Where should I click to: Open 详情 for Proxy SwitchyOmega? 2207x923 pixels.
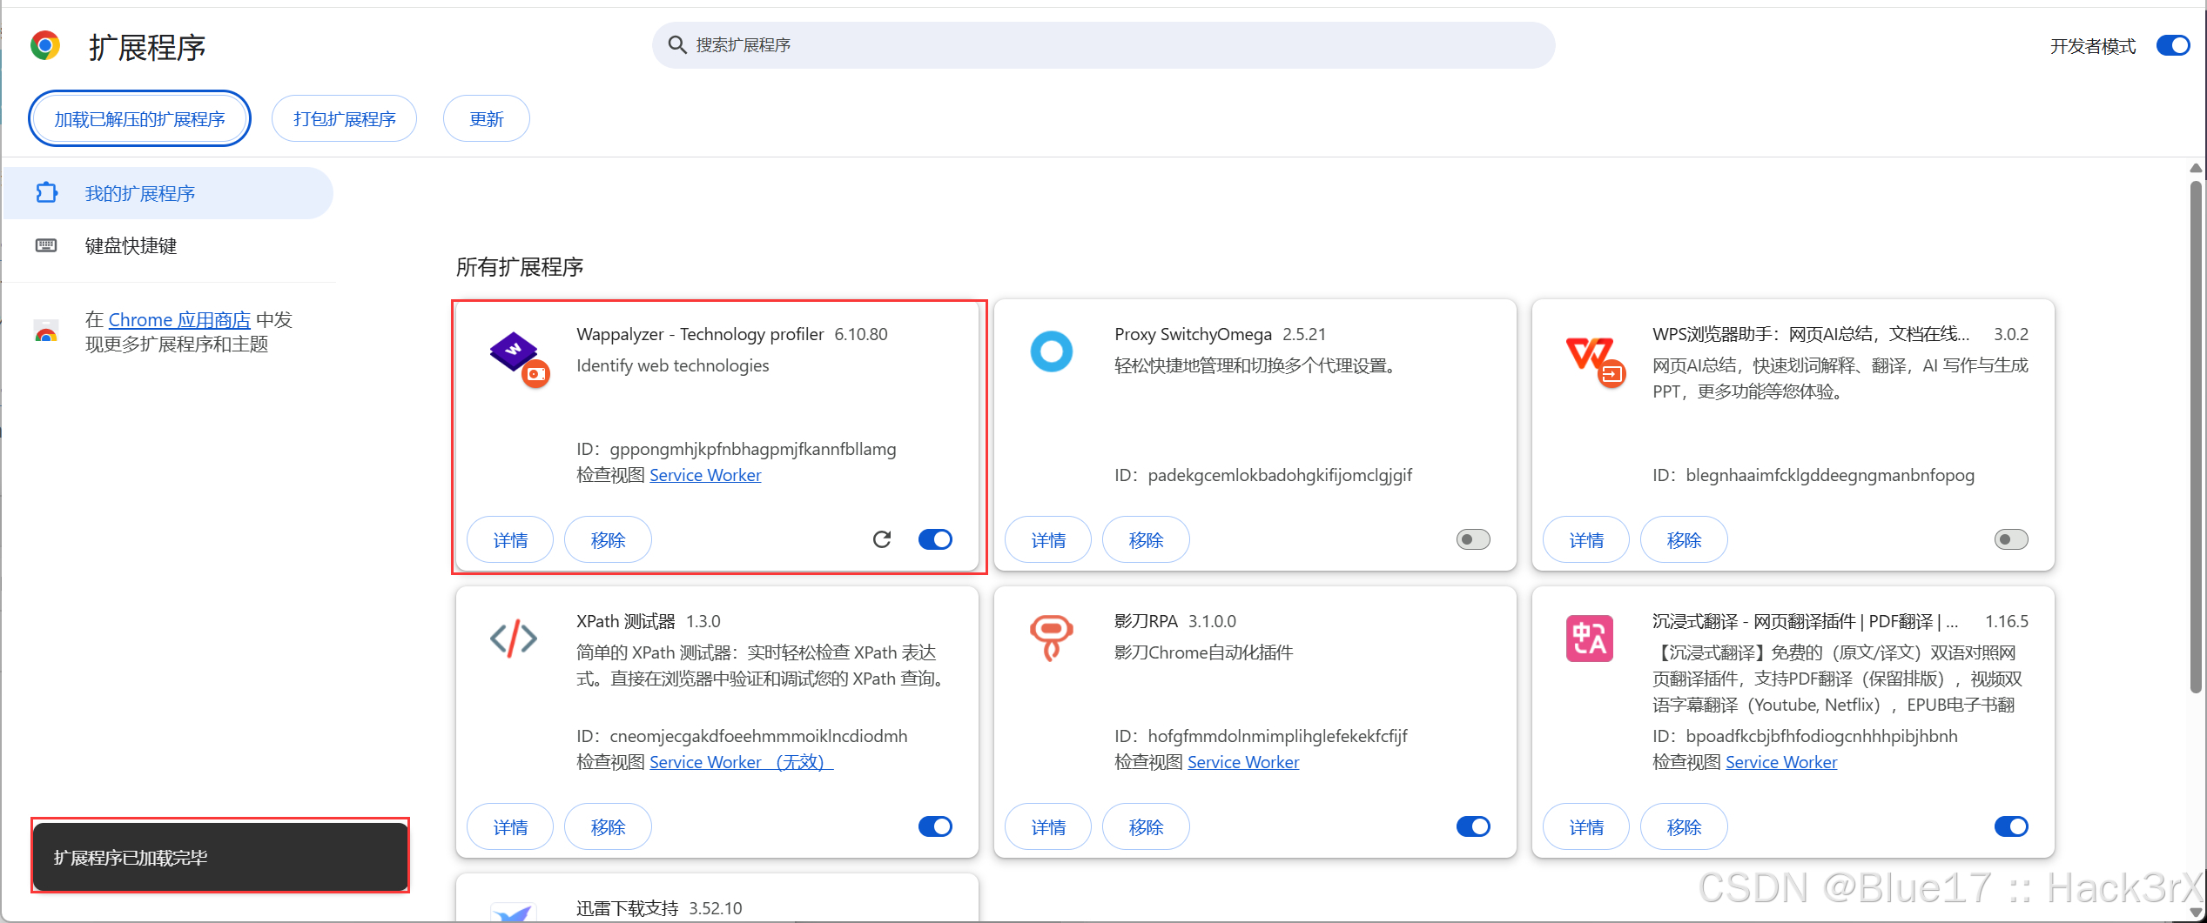(x=1048, y=539)
